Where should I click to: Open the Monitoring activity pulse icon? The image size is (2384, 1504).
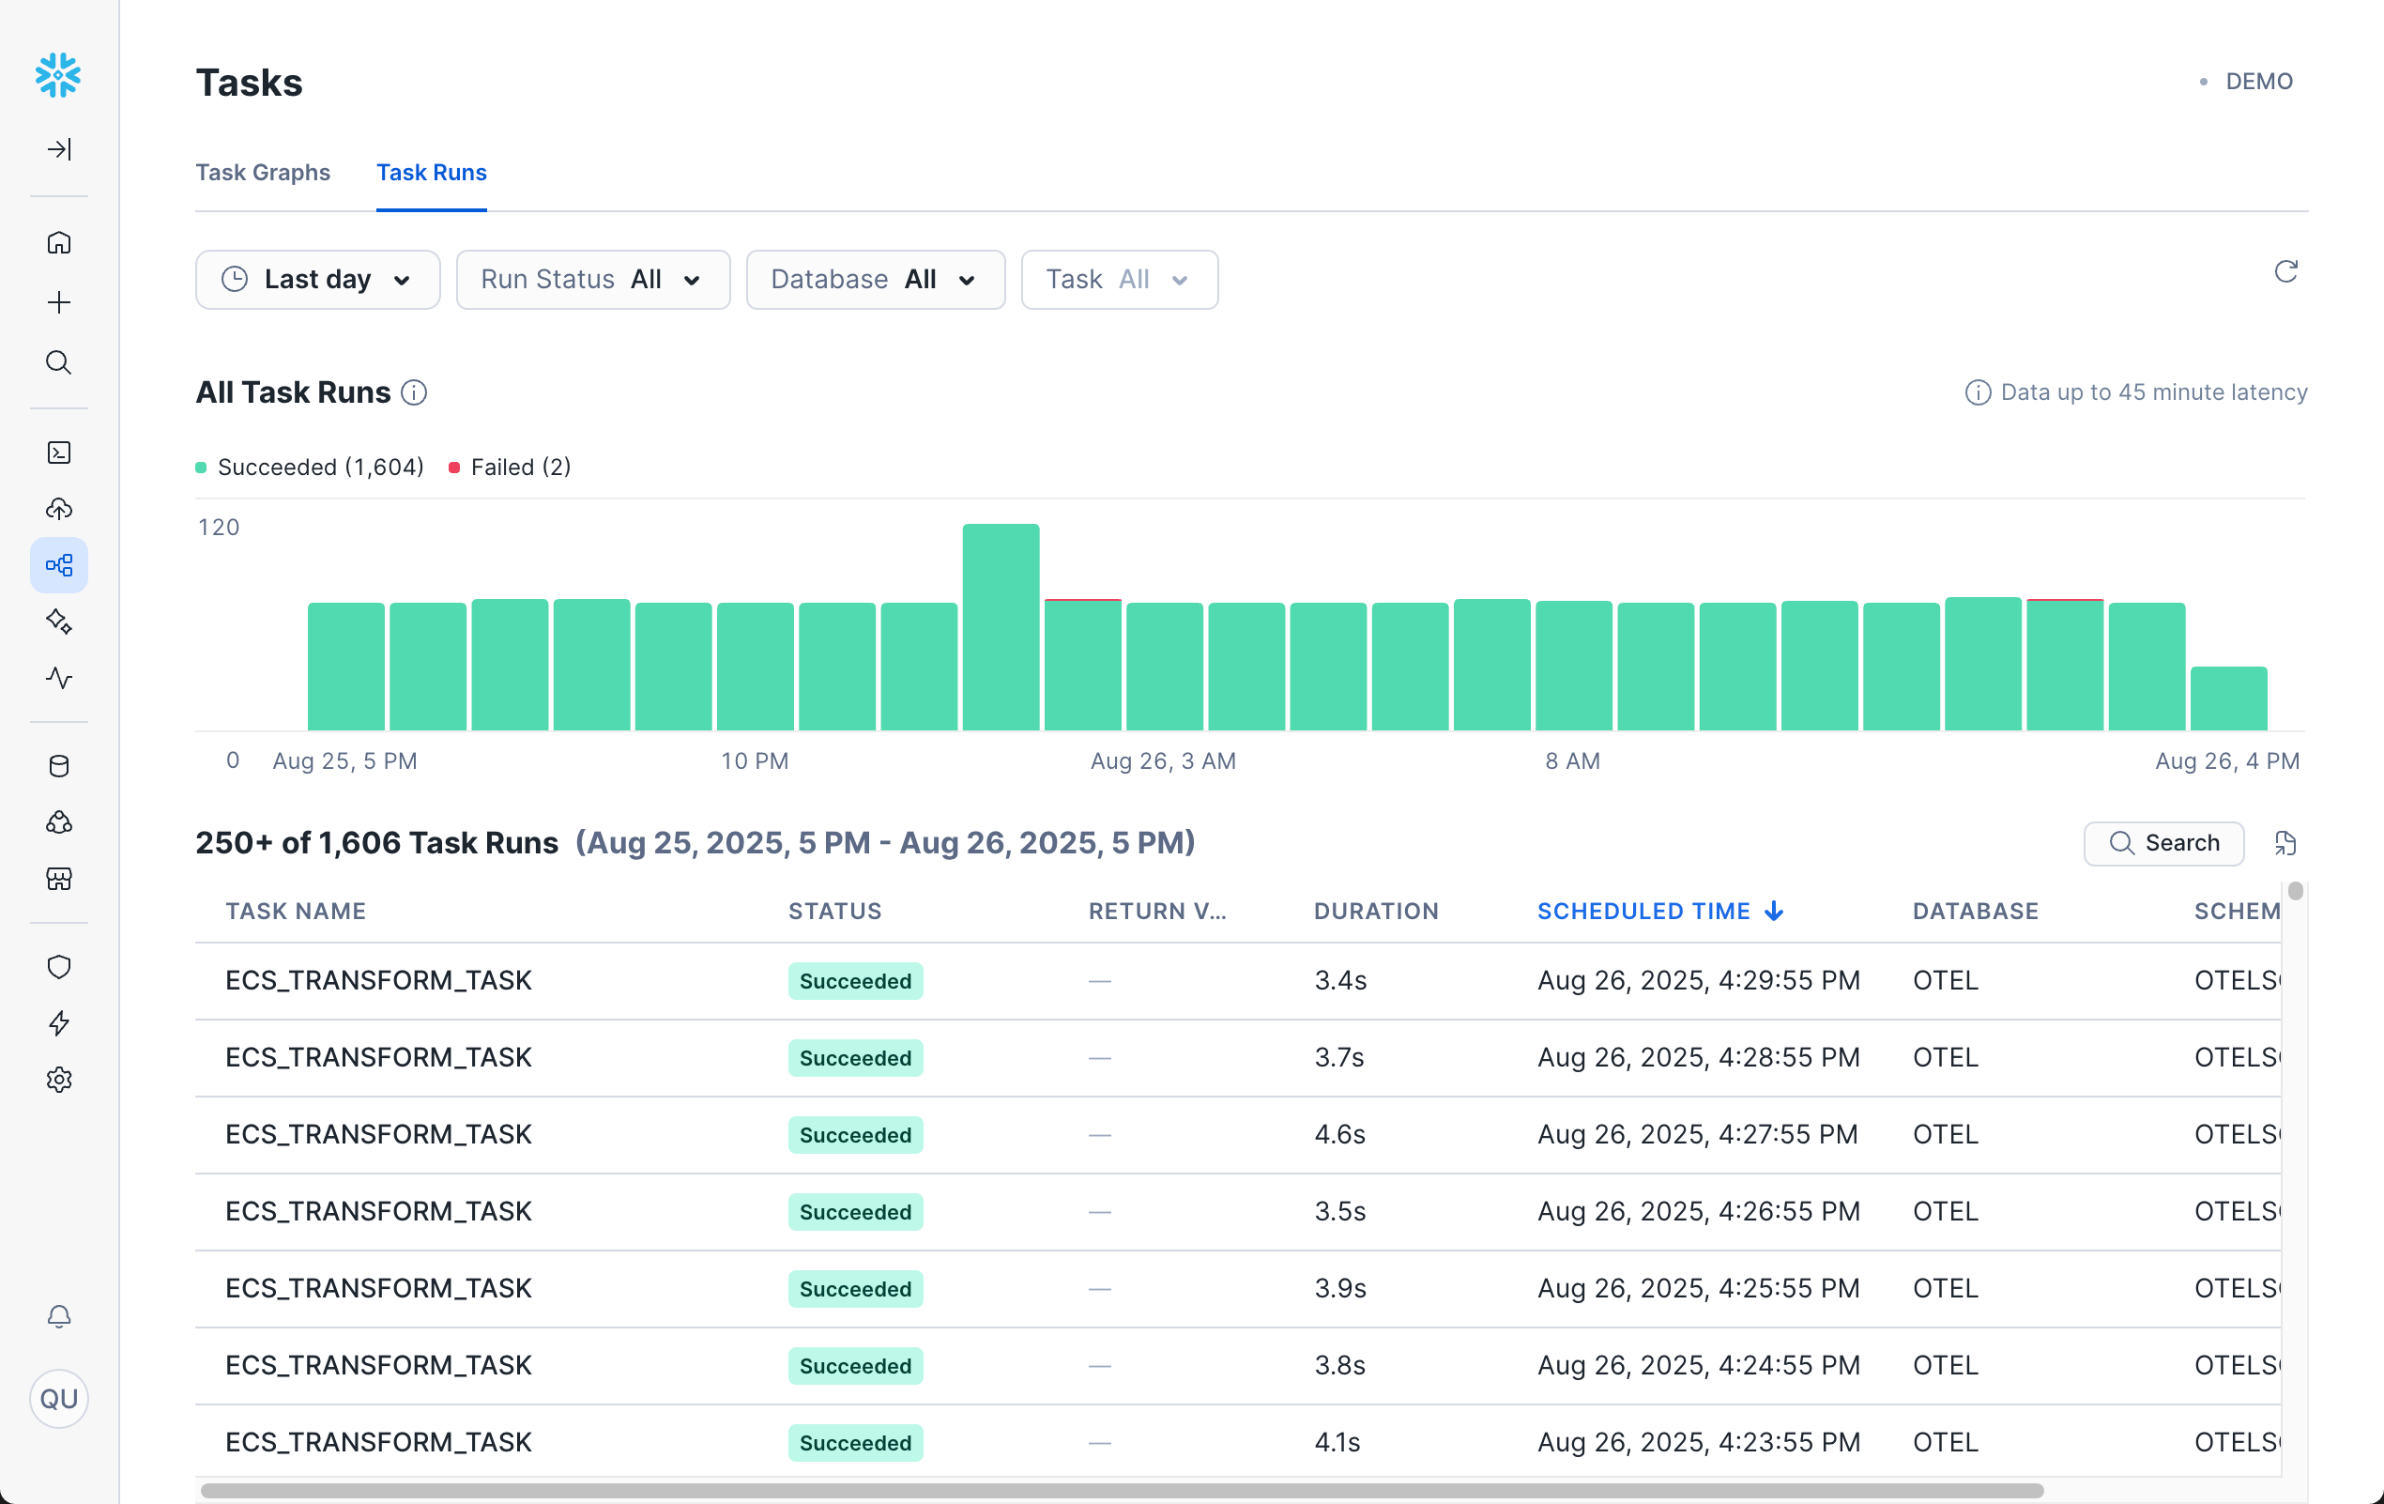(x=58, y=678)
